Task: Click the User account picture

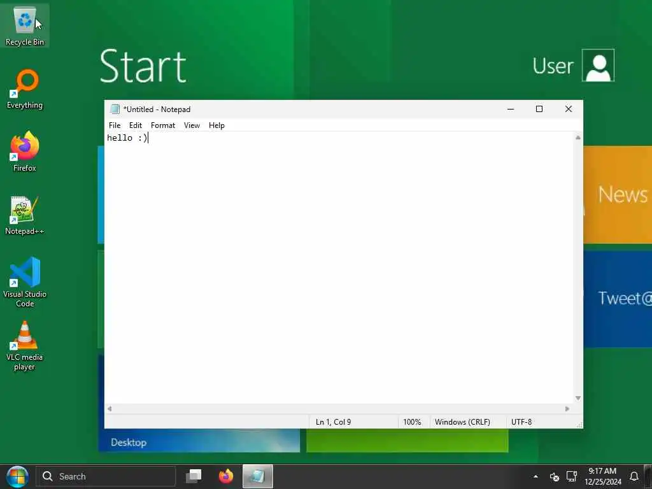Action: pos(598,66)
